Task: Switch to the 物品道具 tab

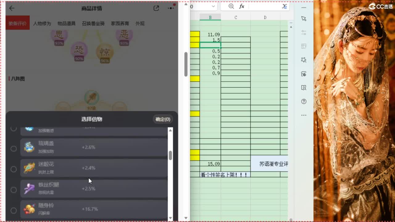Action: (x=66, y=23)
